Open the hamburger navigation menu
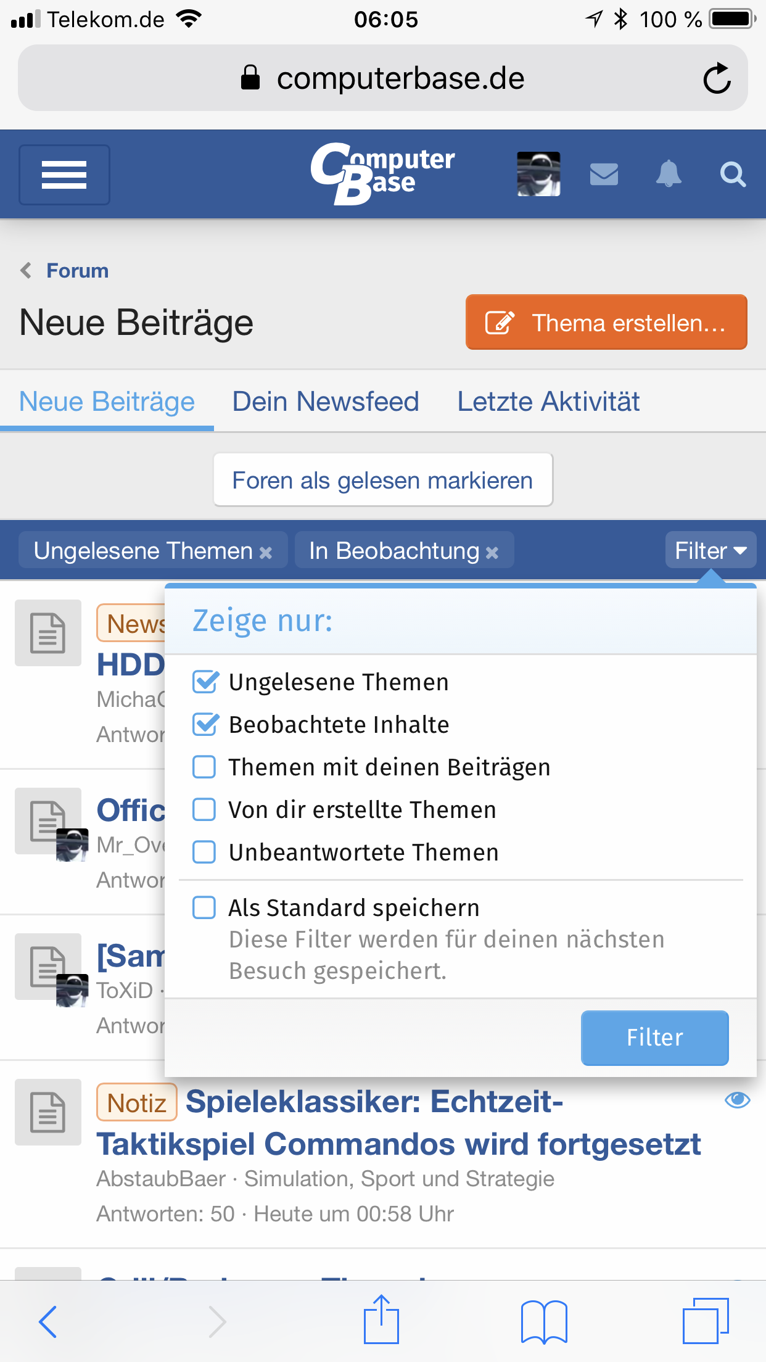Image resolution: width=766 pixels, height=1362 pixels. coord(64,175)
